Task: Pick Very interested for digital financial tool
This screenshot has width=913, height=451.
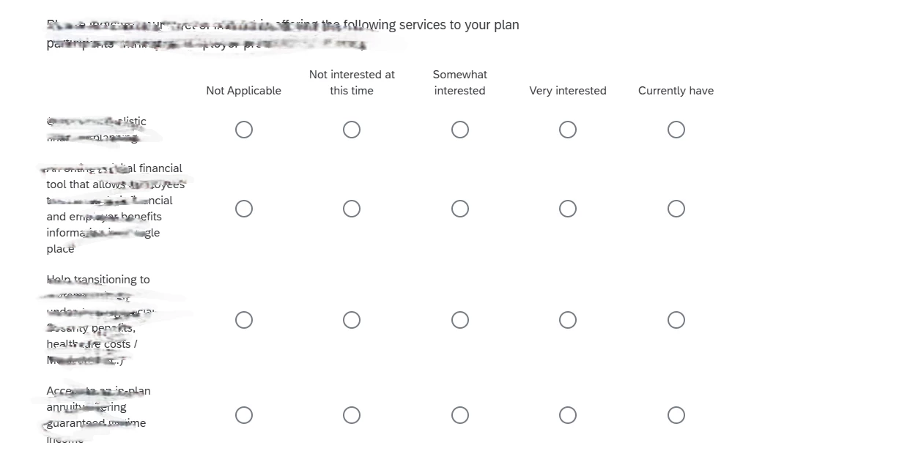Action: point(568,209)
